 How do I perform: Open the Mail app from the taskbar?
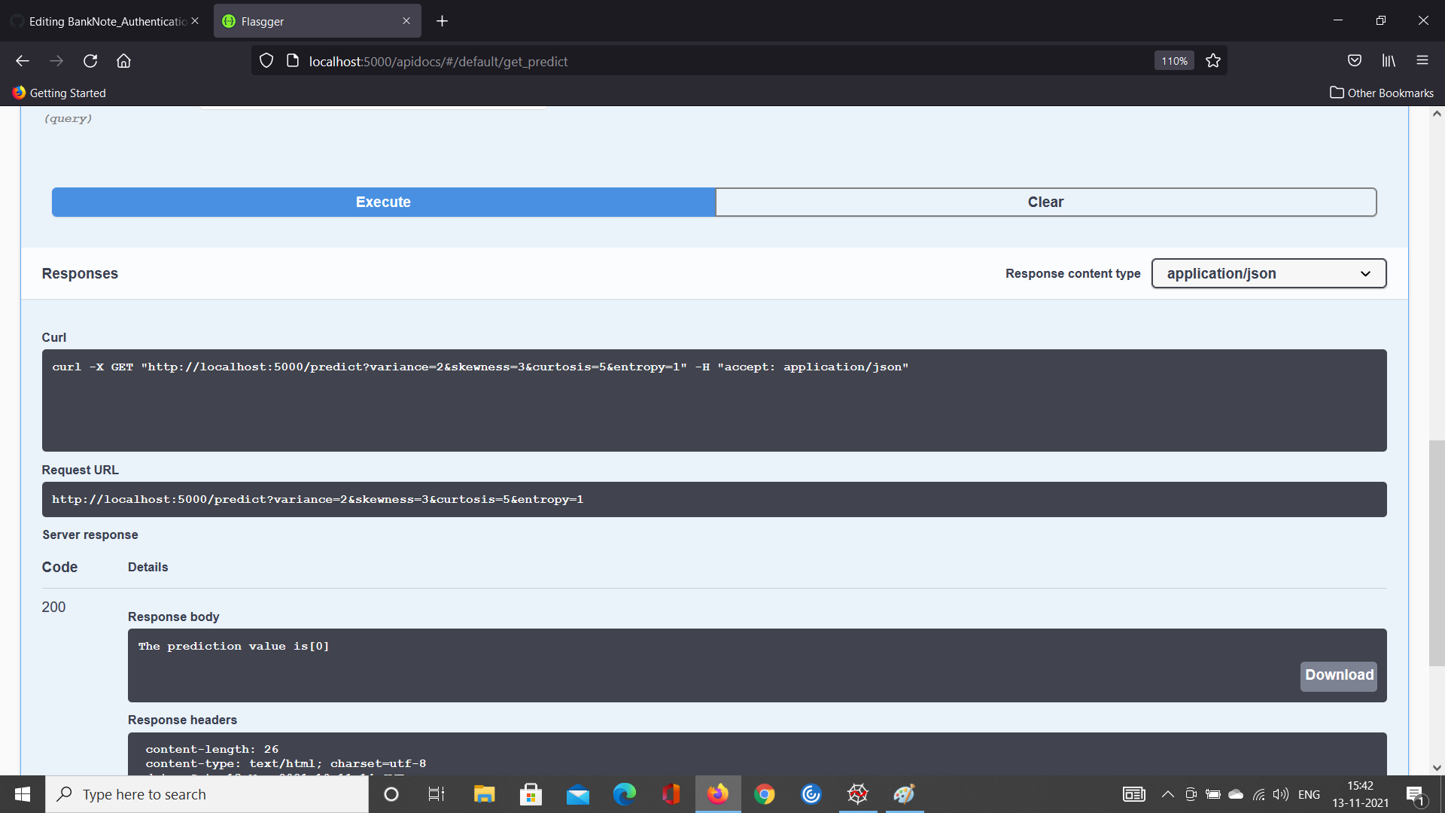(578, 794)
